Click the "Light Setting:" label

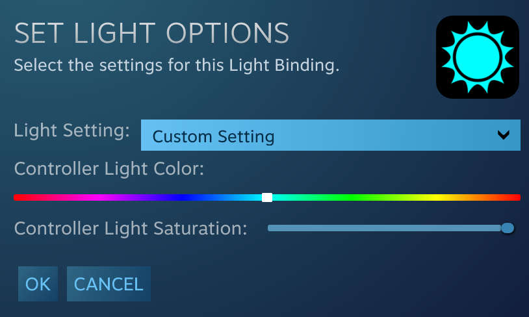pyautogui.click(x=72, y=131)
